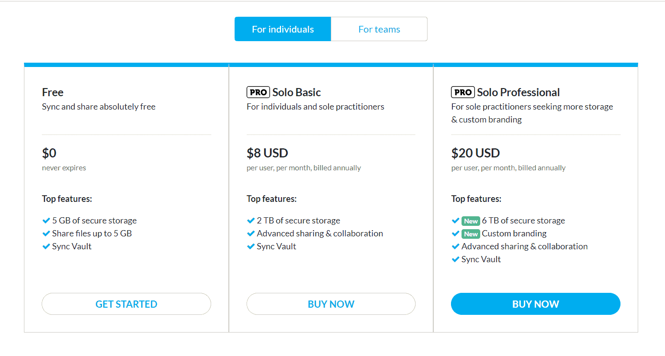Select the For individuals tab

click(282, 29)
